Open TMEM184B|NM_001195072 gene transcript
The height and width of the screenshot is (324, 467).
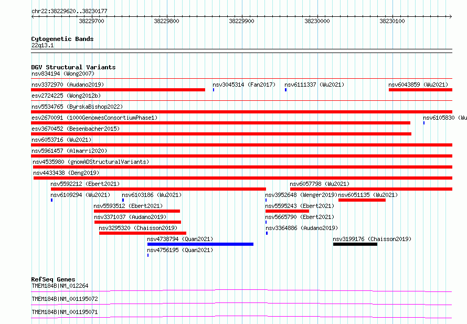65,299
